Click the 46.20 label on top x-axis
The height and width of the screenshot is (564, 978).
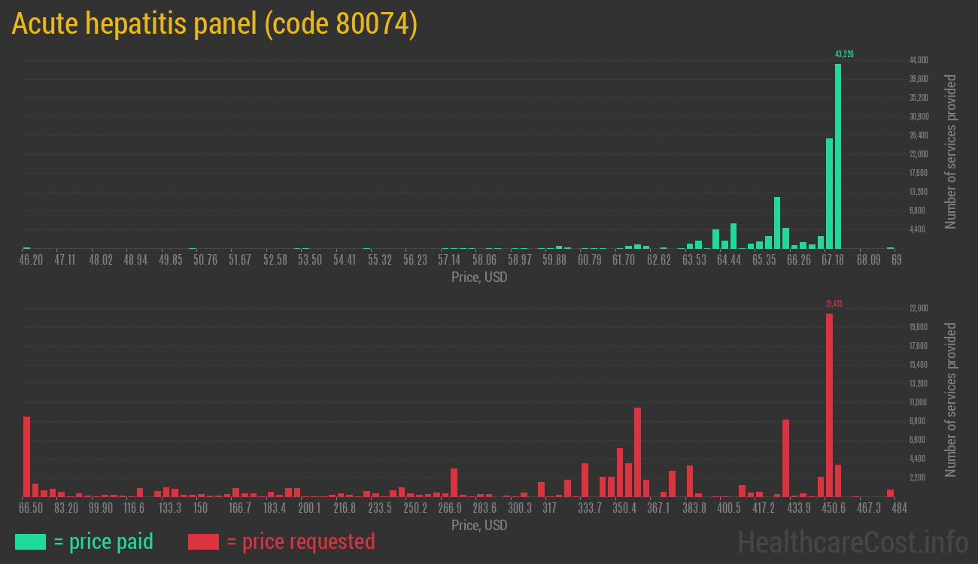point(31,260)
